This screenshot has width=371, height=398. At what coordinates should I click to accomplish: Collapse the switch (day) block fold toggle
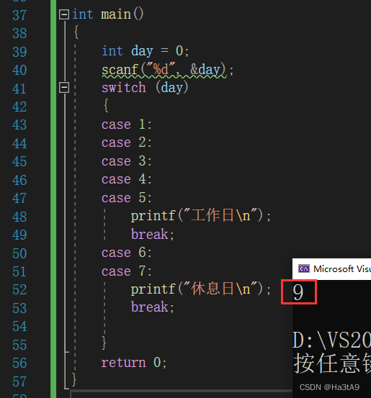[x=64, y=87]
